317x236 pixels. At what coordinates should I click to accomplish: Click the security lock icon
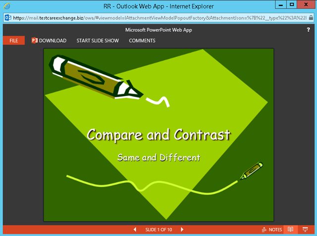point(311,18)
